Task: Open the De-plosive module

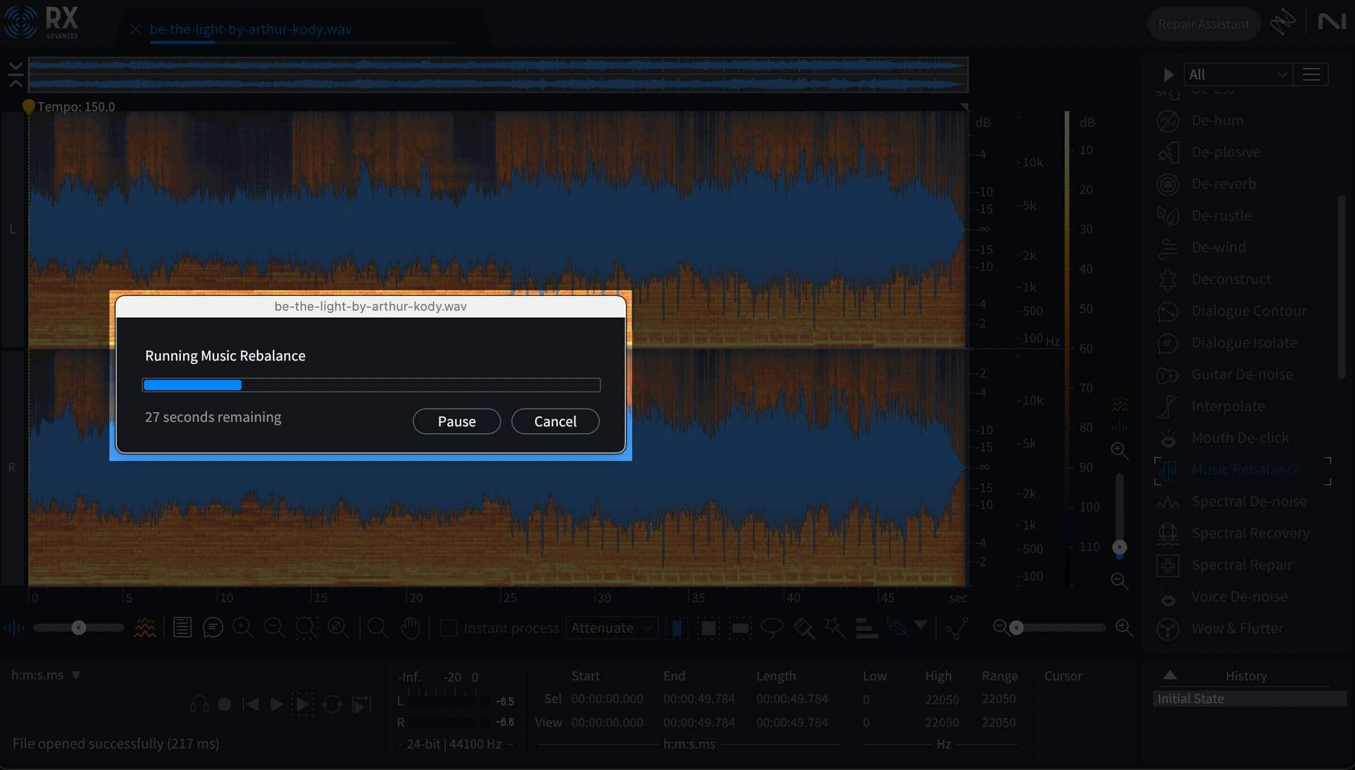Action: 1226,152
